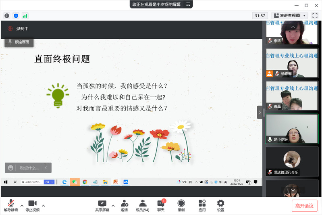Click the green network signal icon
Screen dimensions: 322x215
[x=25, y=16]
